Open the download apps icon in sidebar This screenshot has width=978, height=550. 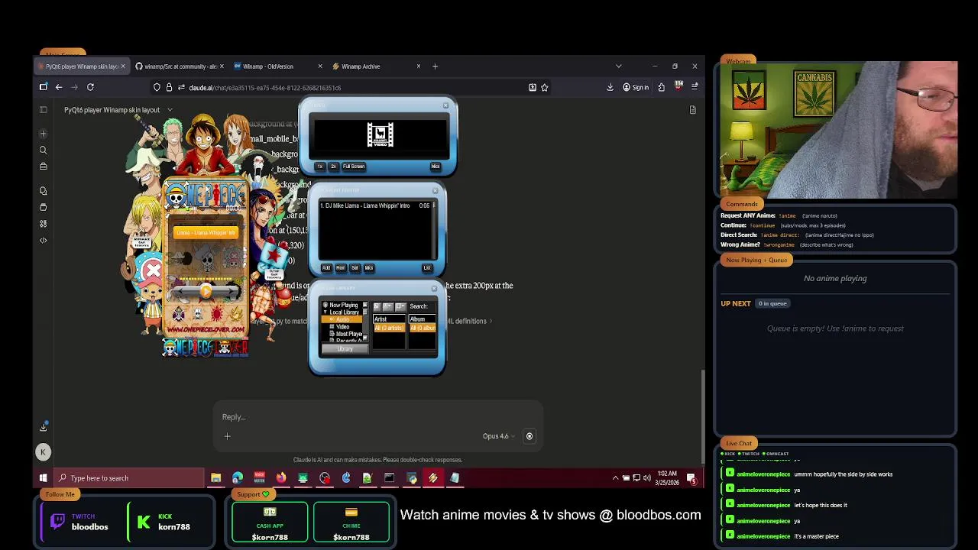pyautogui.click(x=44, y=427)
